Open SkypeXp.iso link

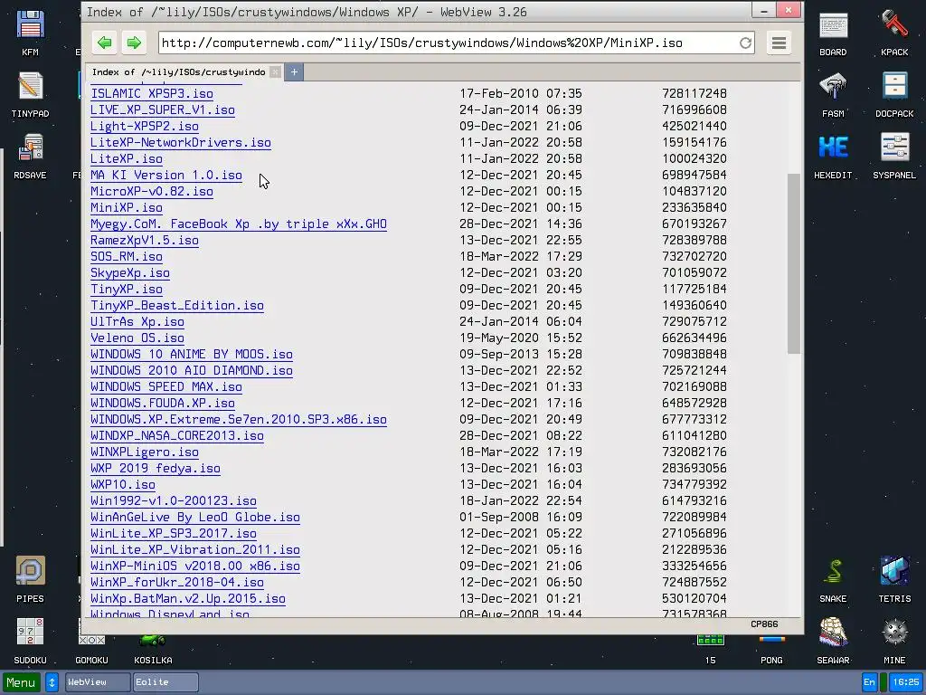point(130,273)
